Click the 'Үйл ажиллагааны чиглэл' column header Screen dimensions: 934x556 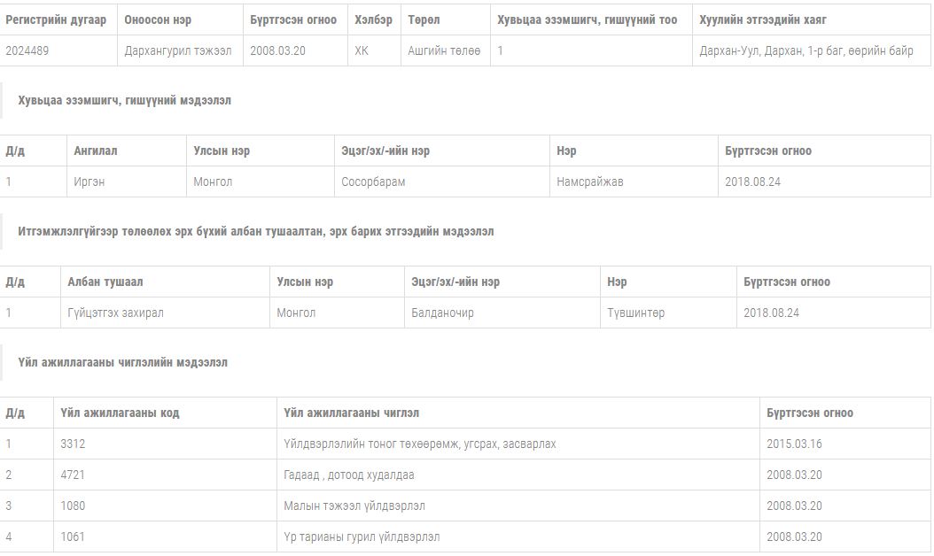click(x=352, y=413)
